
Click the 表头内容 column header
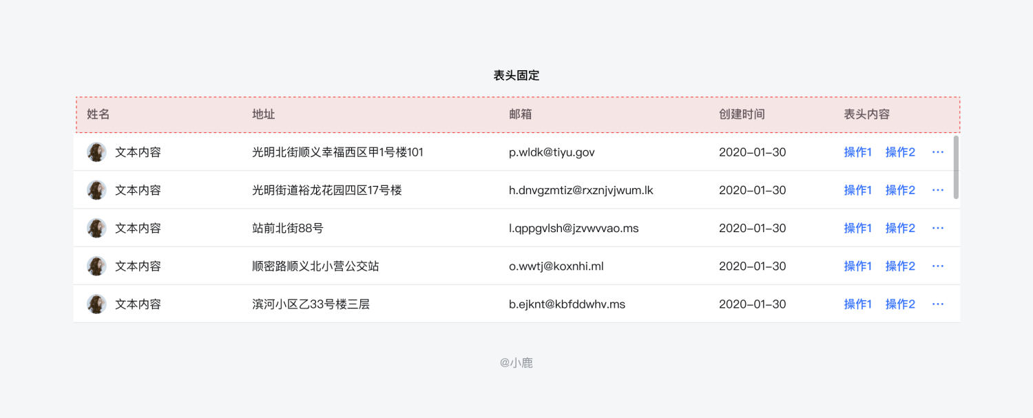pyautogui.click(x=867, y=114)
